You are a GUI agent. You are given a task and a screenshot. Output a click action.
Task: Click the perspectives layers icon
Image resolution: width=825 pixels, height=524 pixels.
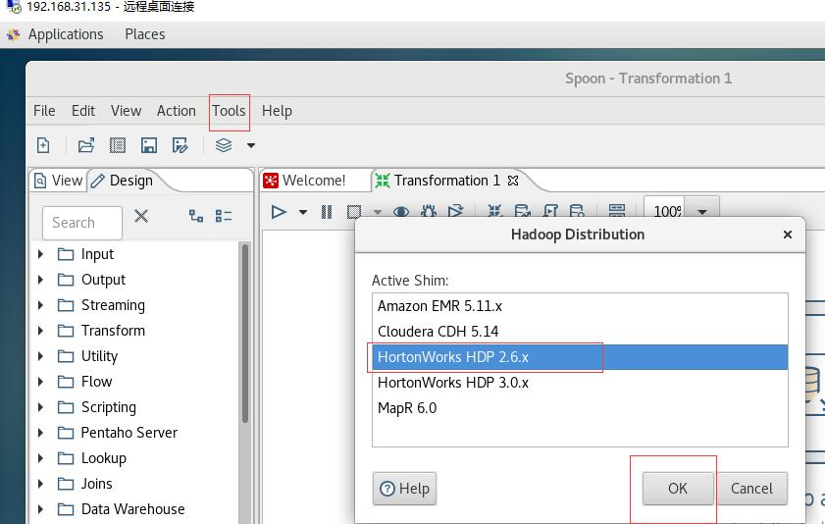click(x=224, y=145)
